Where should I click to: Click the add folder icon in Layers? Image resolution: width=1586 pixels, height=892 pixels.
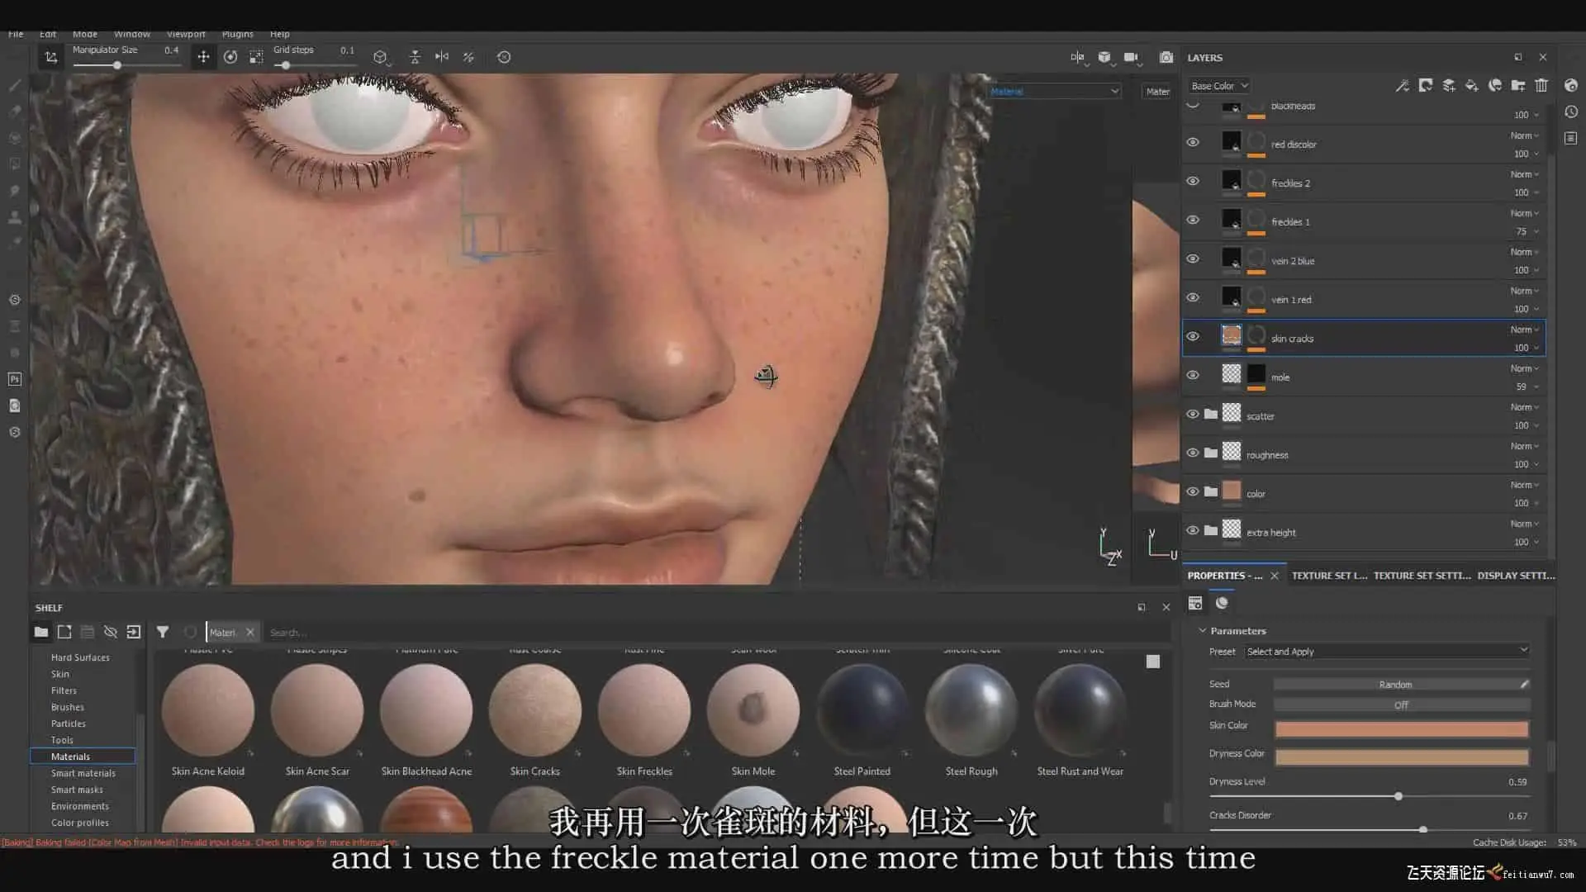coord(1518,85)
